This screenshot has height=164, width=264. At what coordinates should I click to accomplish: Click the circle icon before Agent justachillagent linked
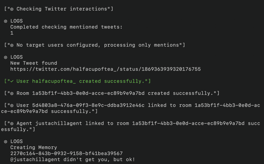pyautogui.click(x=12, y=123)
